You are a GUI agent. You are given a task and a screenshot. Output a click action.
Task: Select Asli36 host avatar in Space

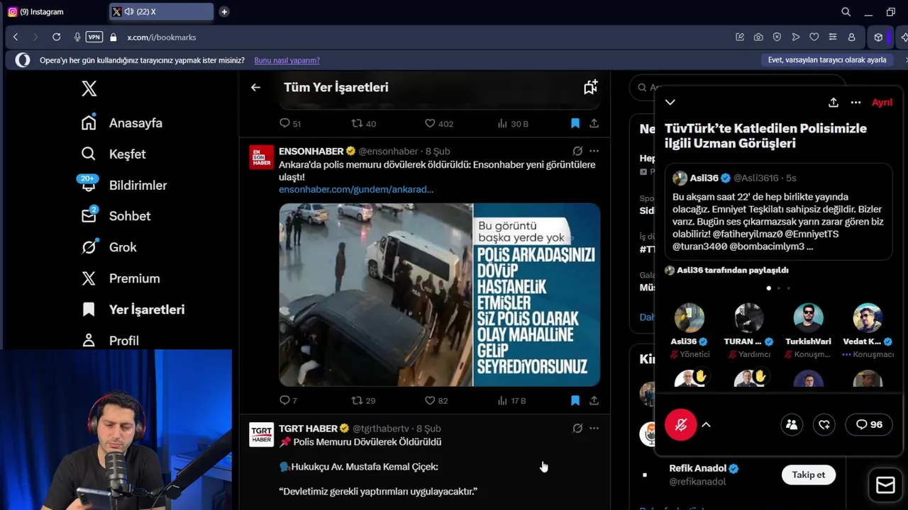point(689,318)
